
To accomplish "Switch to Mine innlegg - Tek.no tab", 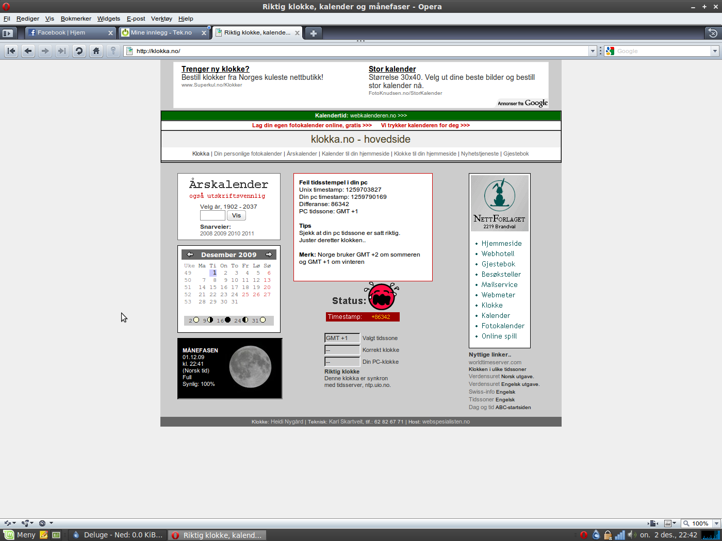I will [x=164, y=33].
